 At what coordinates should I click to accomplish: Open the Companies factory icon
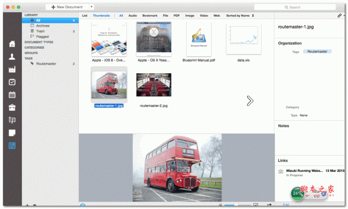coord(12,69)
